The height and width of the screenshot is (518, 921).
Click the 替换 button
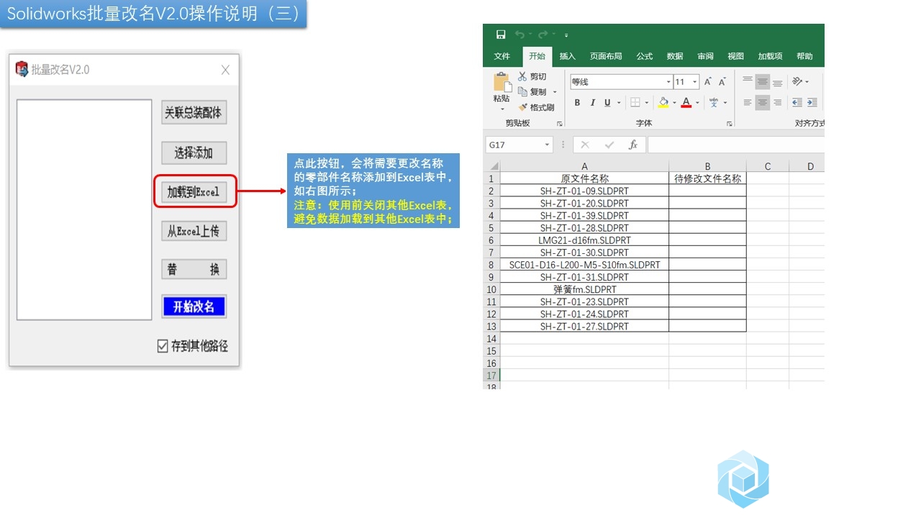coord(194,269)
